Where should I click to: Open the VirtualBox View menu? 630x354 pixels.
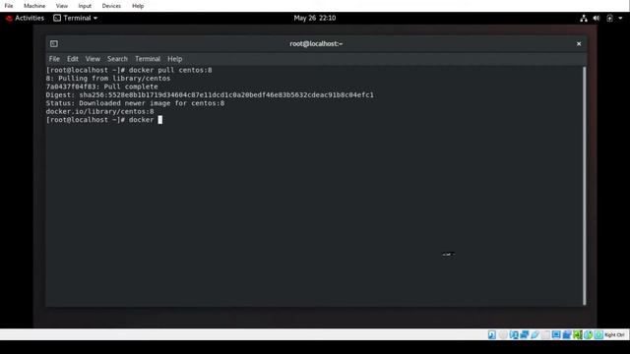point(61,6)
